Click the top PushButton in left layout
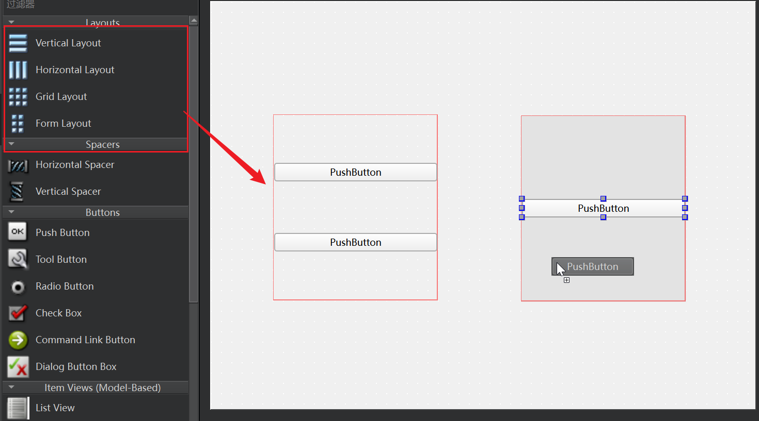Viewport: 759px width, 421px height. click(355, 172)
